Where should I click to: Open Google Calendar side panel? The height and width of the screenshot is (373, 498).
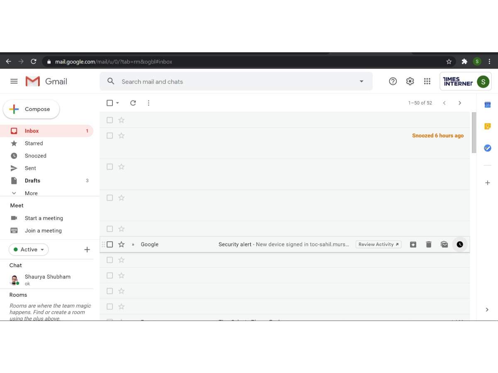click(x=488, y=105)
